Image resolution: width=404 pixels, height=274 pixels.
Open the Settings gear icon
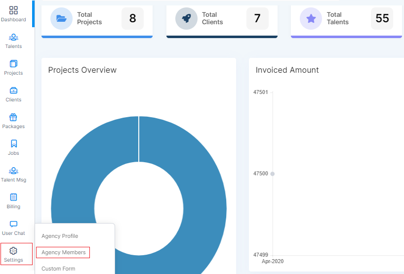point(13,251)
